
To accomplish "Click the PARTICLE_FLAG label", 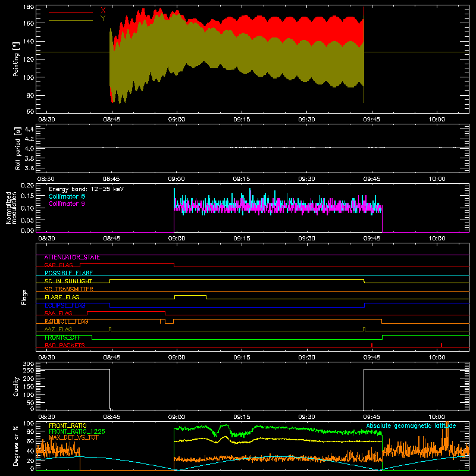I will coord(67,321).
